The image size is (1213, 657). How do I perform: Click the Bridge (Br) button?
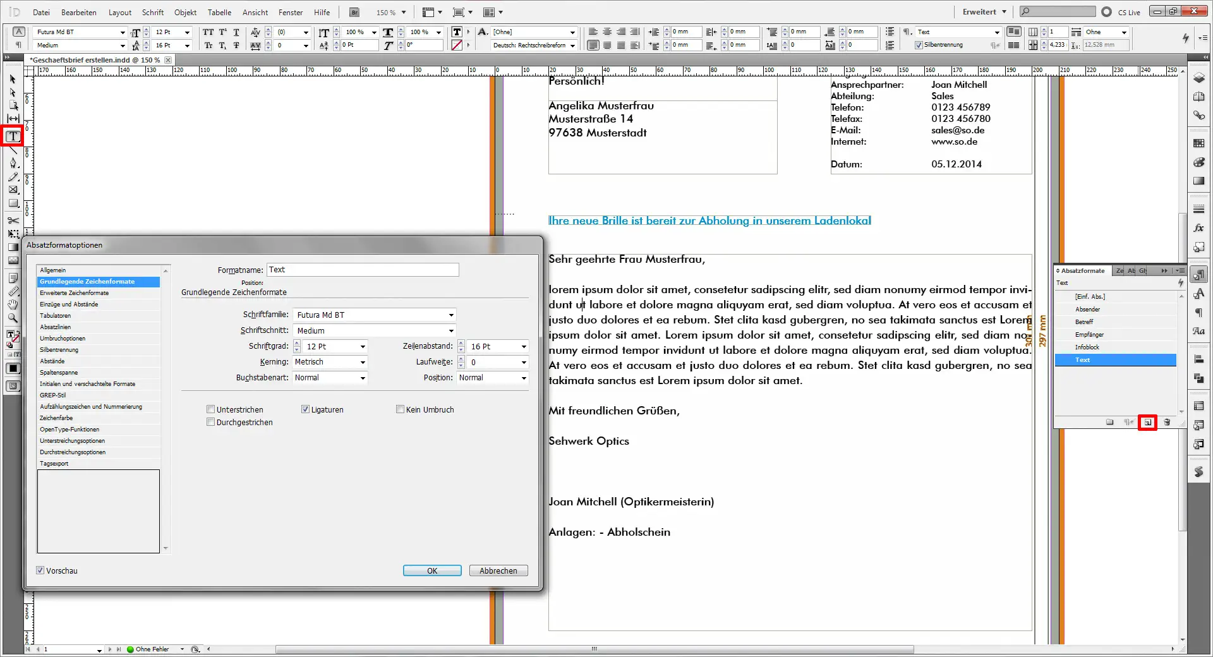coord(354,12)
